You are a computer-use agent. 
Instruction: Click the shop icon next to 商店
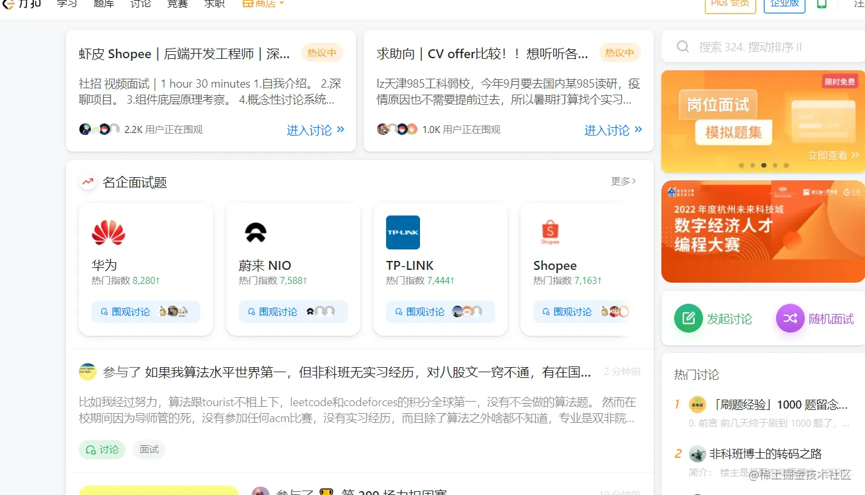point(248,3)
